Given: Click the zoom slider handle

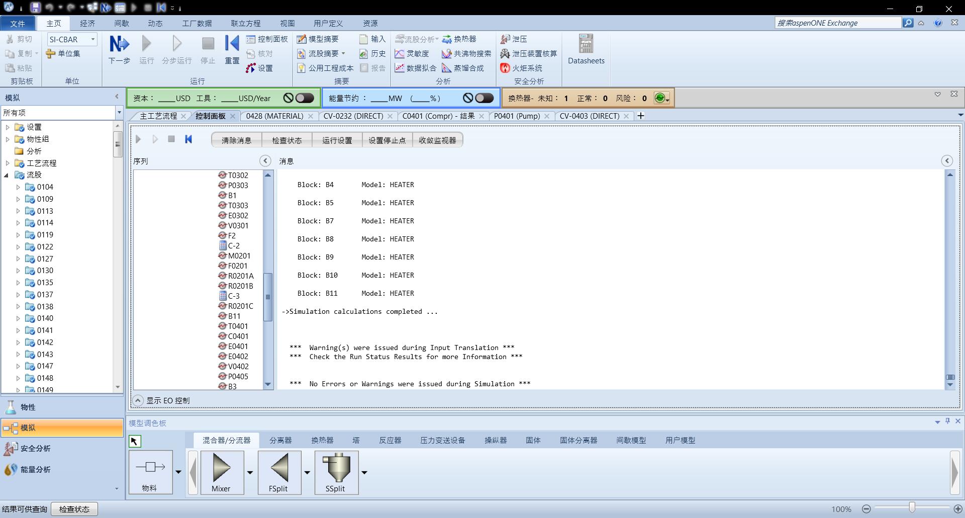Looking at the screenshot, I should point(912,508).
